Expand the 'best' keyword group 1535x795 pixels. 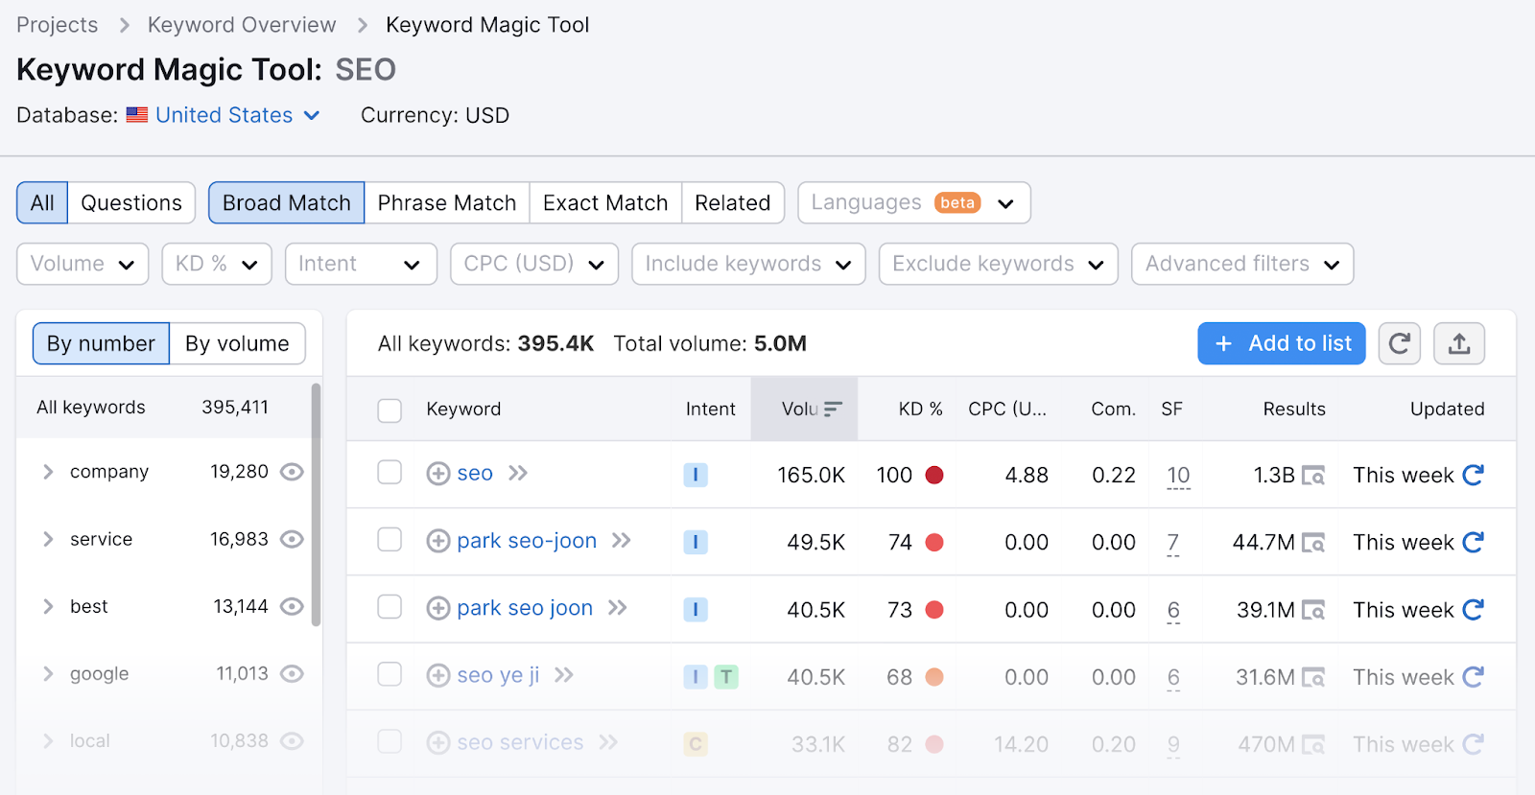pyautogui.click(x=48, y=606)
